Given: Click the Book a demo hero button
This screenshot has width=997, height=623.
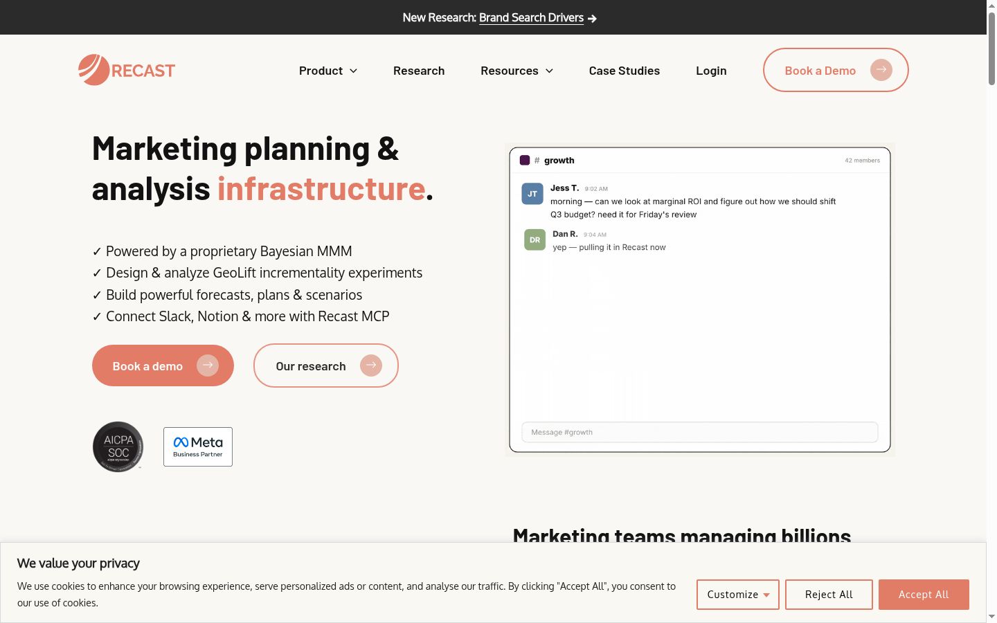Looking at the screenshot, I should pyautogui.click(x=163, y=365).
